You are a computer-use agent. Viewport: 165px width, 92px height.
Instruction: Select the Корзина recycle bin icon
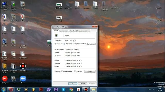(x=5, y=41)
